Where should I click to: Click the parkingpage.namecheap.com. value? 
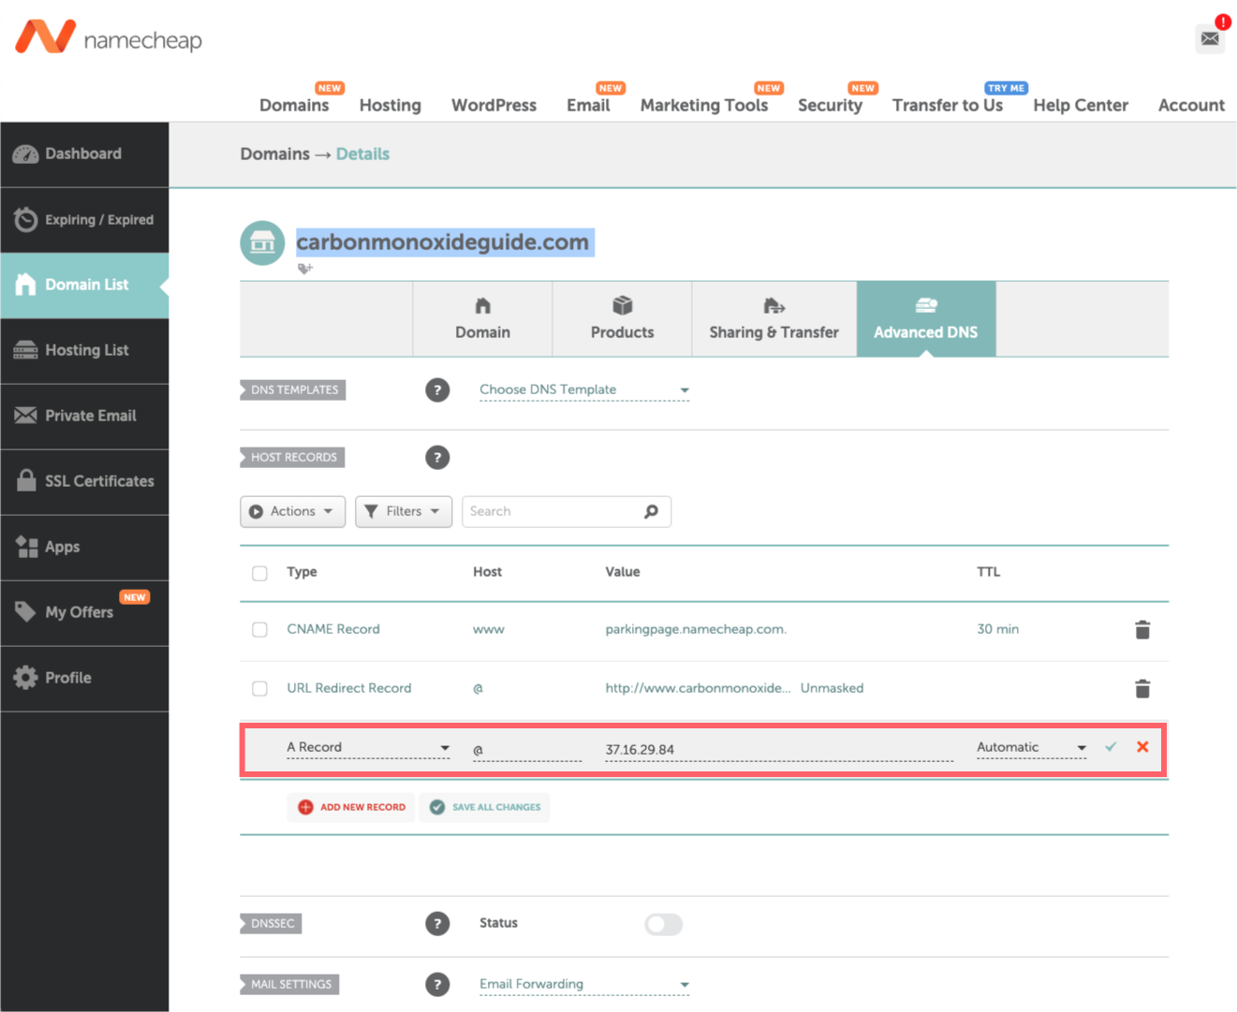coord(696,630)
